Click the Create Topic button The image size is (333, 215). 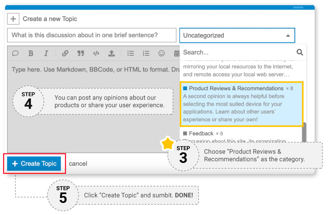[x=34, y=163]
